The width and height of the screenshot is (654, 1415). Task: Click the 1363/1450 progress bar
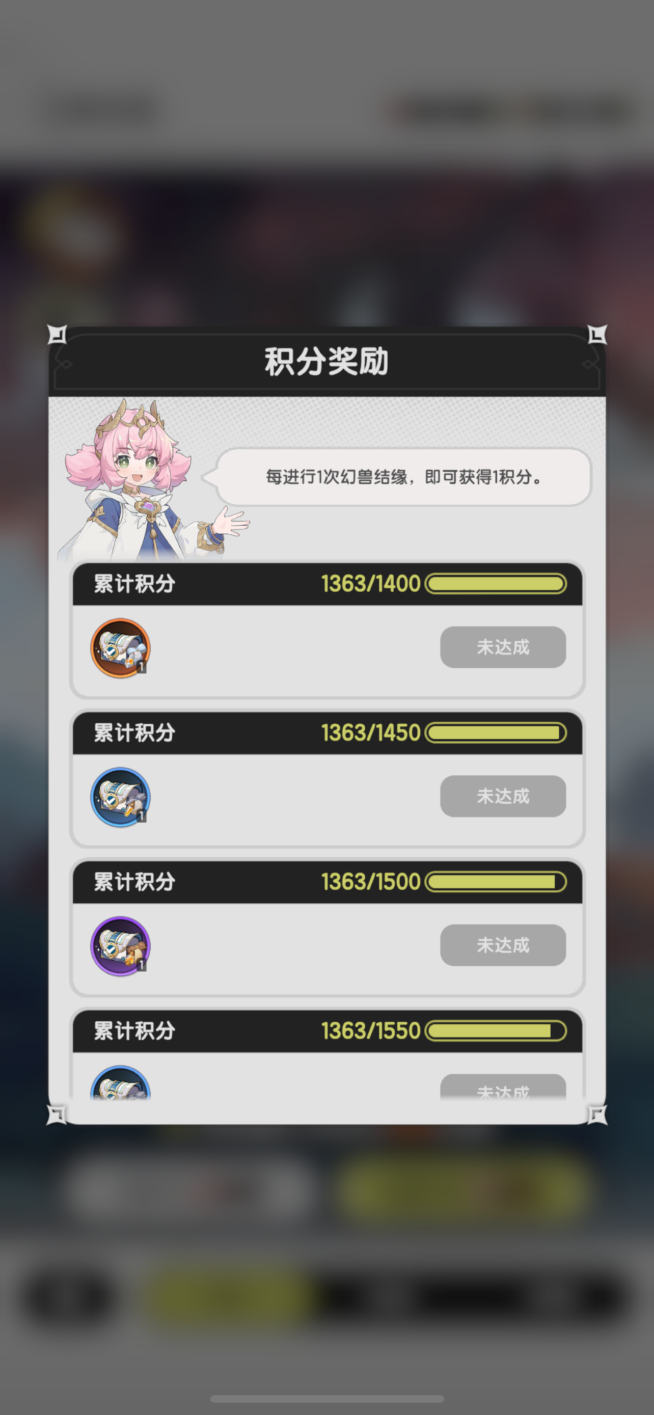[496, 732]
